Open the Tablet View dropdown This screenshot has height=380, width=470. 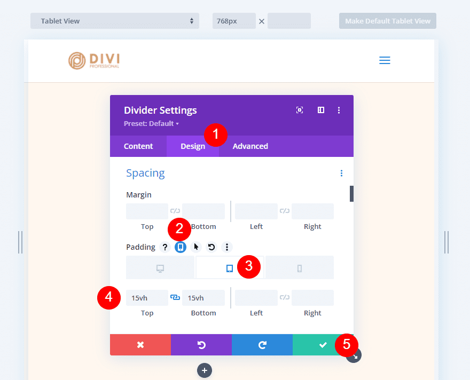115,21
